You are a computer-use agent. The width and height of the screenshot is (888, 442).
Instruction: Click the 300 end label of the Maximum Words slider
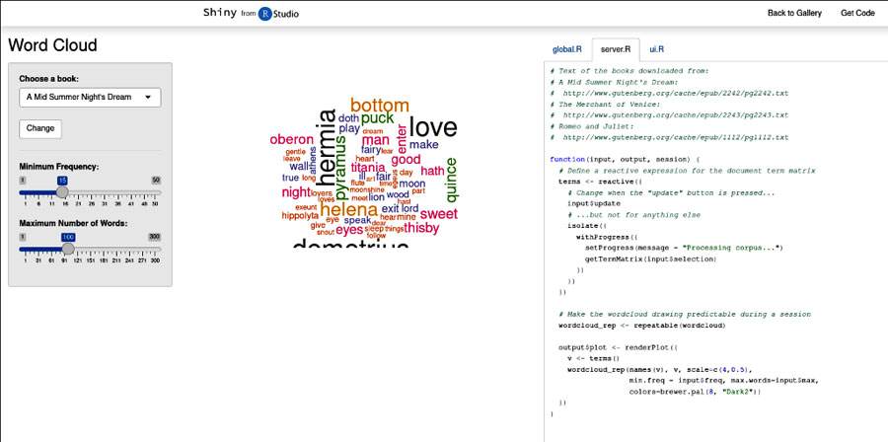pos(154,237)
